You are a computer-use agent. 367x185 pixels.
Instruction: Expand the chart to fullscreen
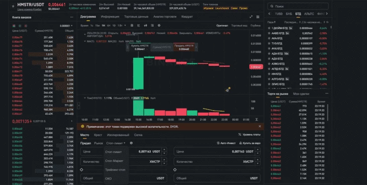(x=251, y=17)
